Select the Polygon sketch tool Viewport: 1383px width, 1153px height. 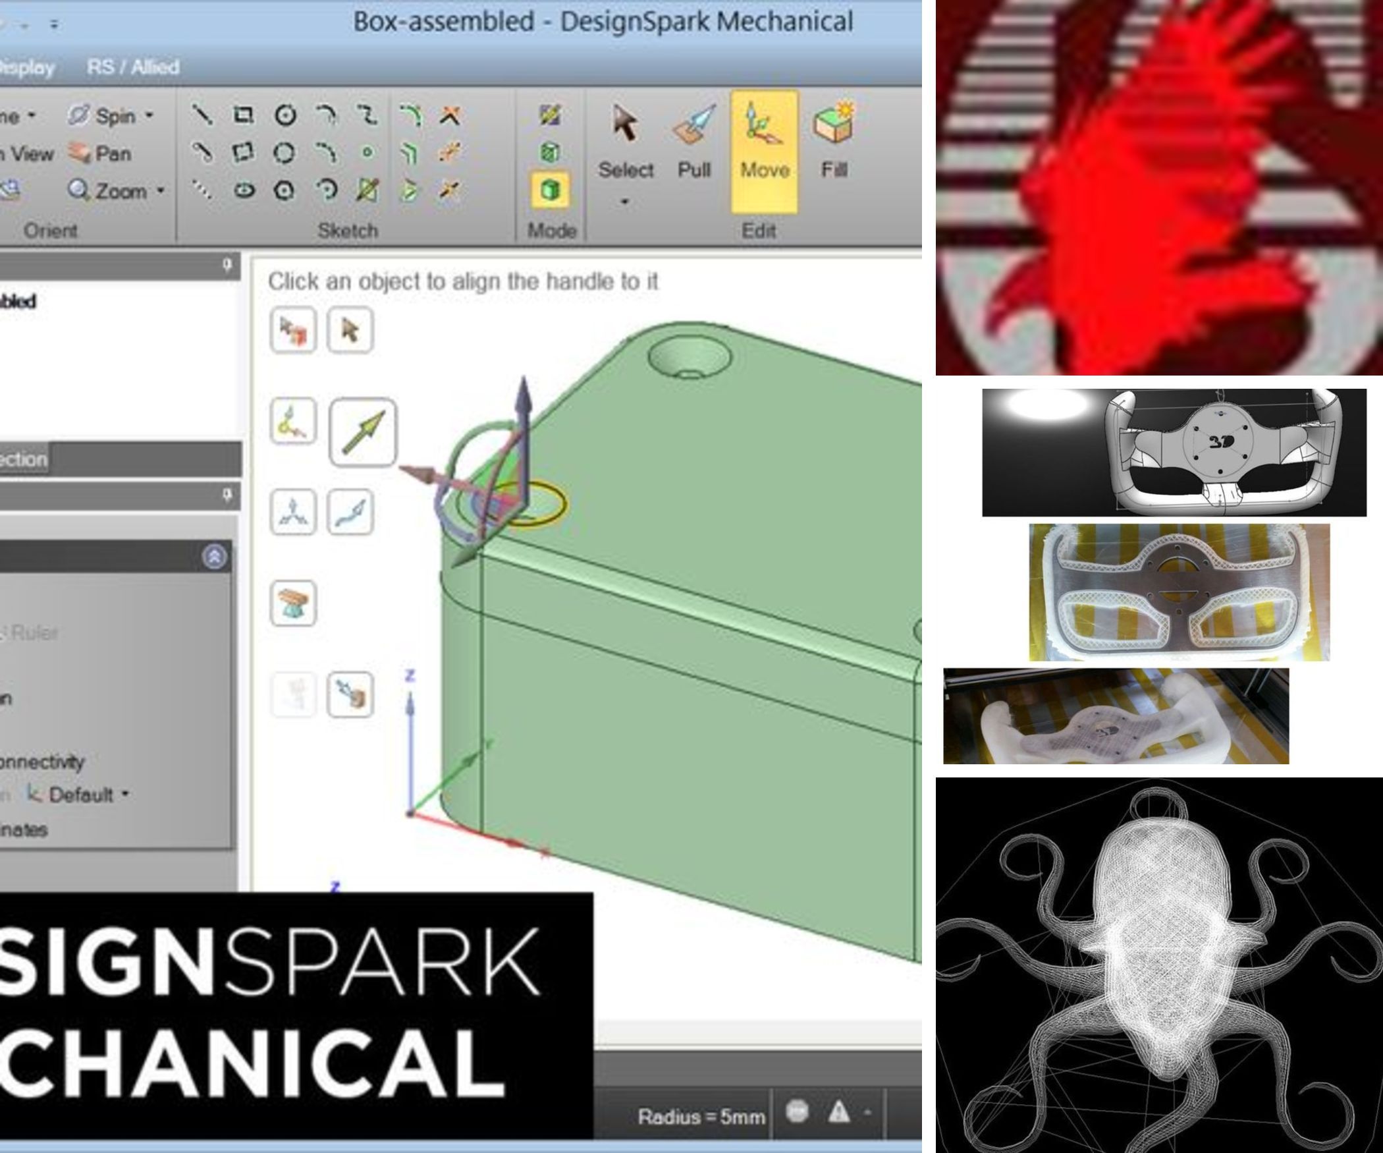pyautogui.click(x=285, y=191)
